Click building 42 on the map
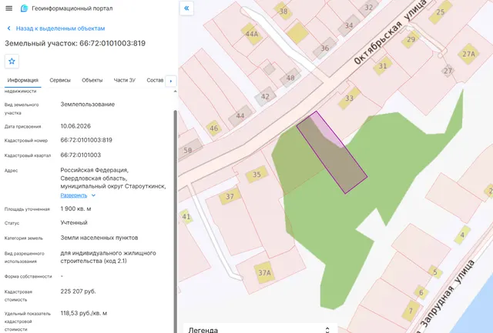The width and height of the screenshot is (493, 333). 265,96
